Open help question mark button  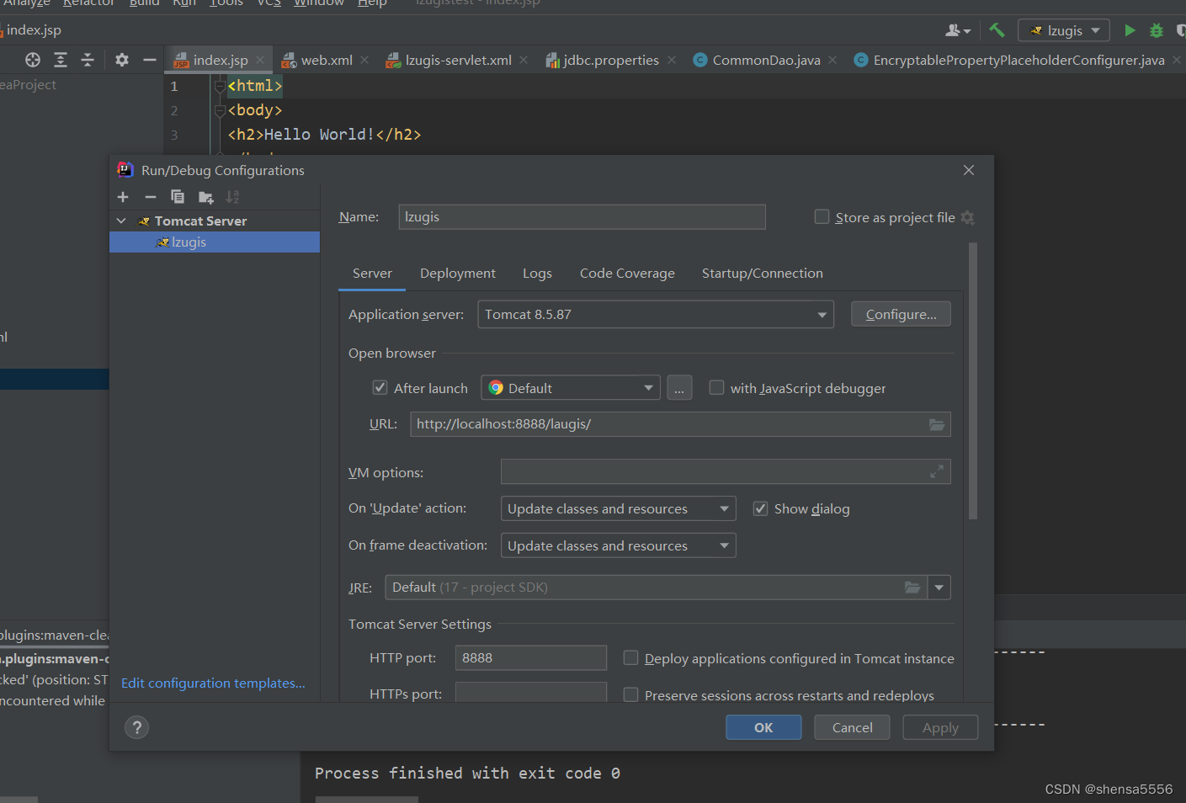point(137,727)
